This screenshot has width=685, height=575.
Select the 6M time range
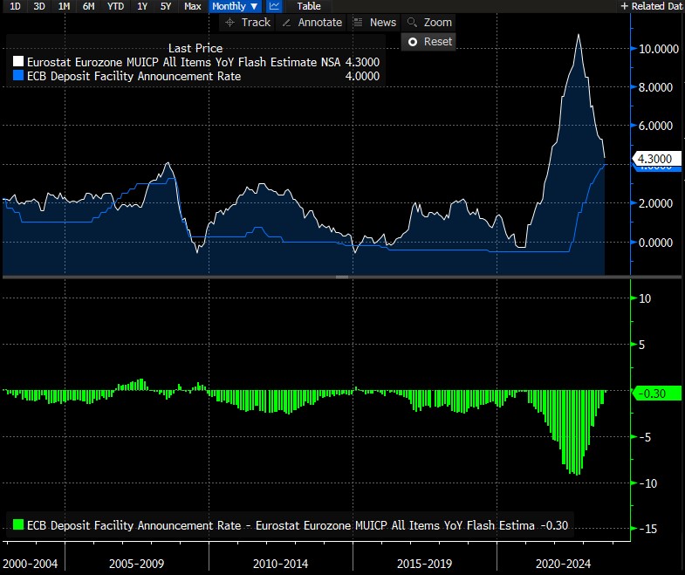pyautogui.click(x=88, y=6)
